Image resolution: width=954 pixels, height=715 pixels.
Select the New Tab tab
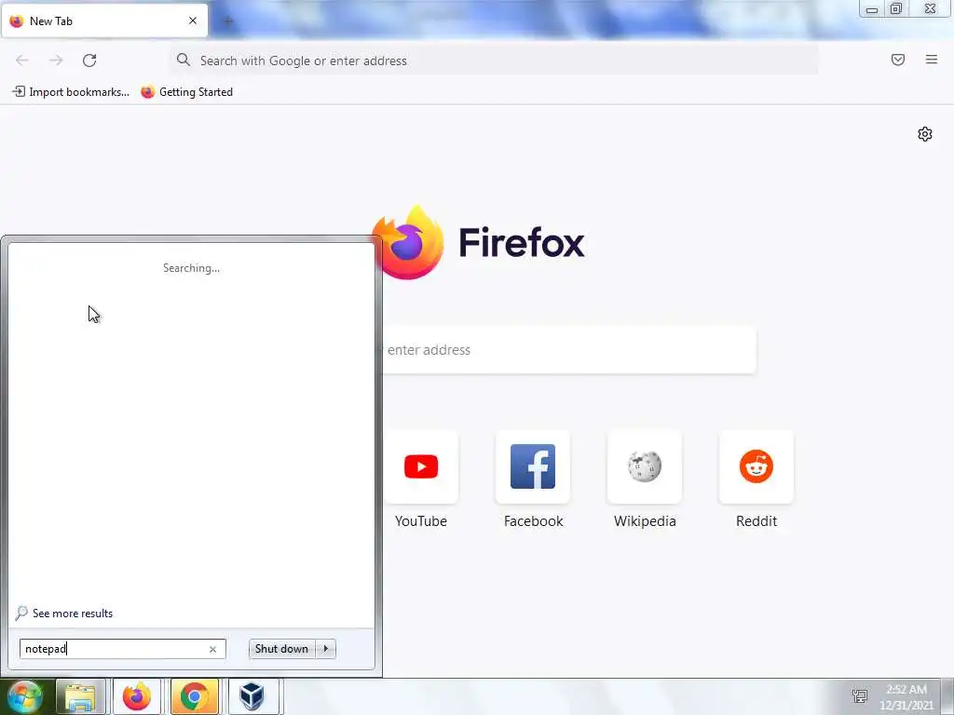click(x=104, y=20)
